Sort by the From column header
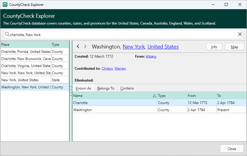 click(x=202, y=95)
